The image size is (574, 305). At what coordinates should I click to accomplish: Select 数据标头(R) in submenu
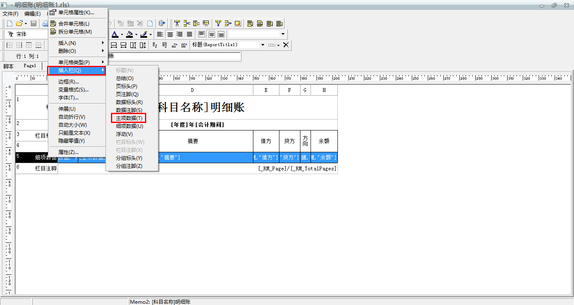[x=132, y=102]
